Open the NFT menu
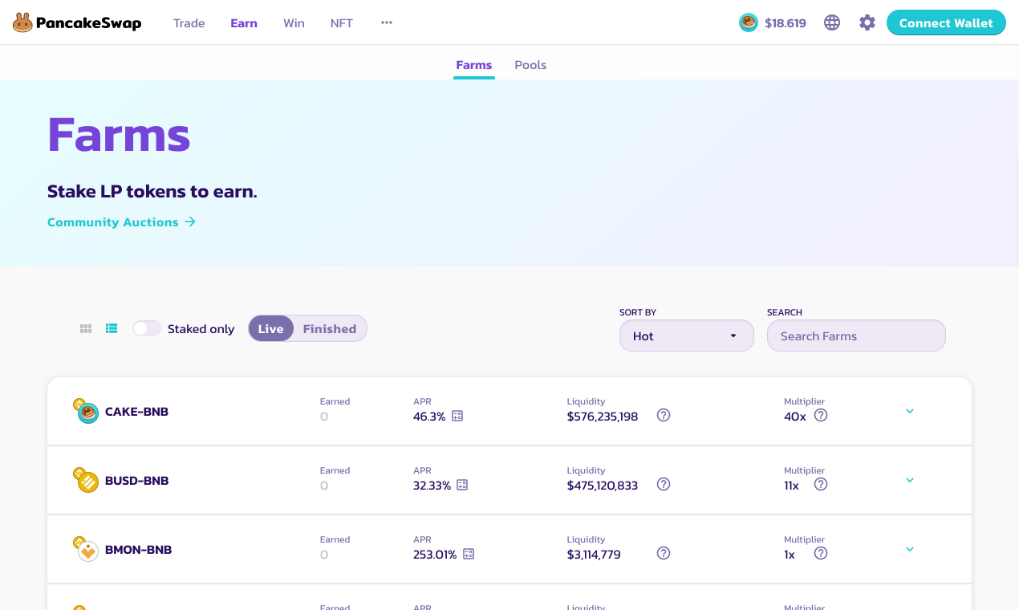Viewport: 1019px width, 610px height. pyautogui.click(x=342, y=22)
